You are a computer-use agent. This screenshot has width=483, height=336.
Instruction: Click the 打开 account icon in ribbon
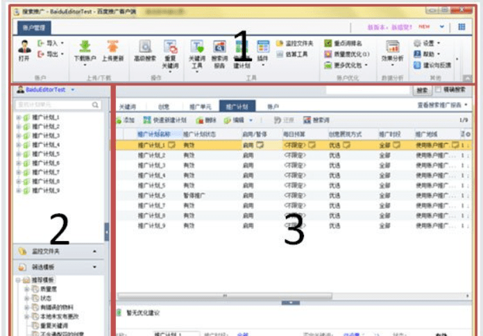[x=24, y=47]
